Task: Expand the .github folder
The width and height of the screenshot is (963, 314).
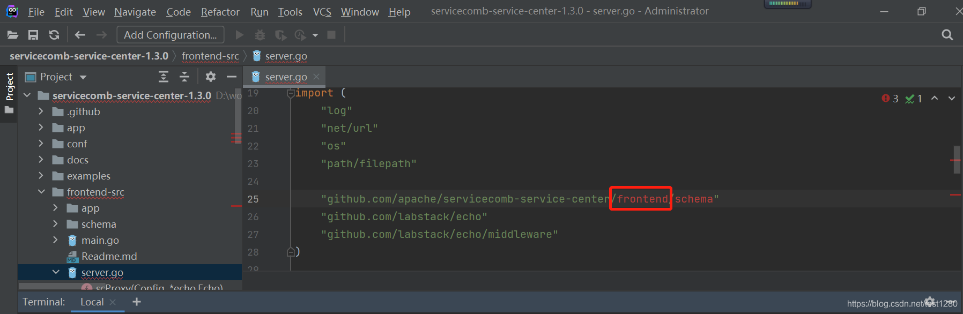Action: pyautogui.click(x=41, y=111)
